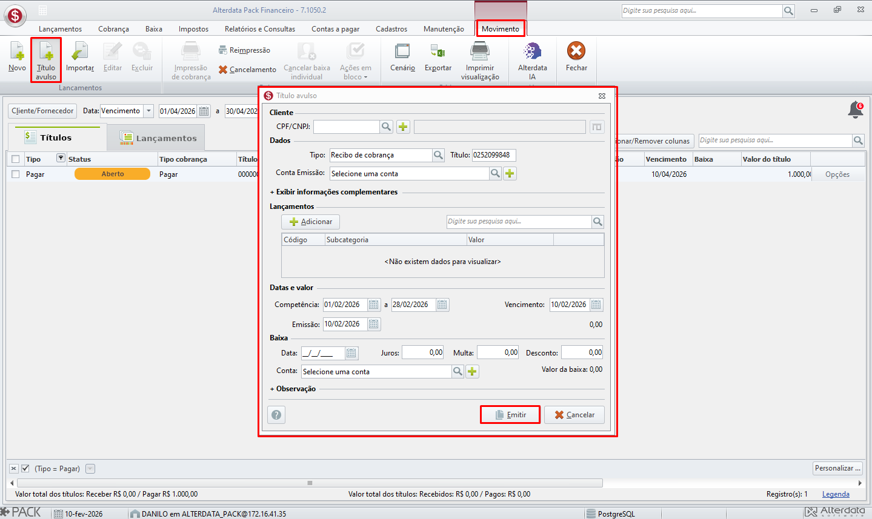The height and width of the screenshot is (519, 872).
Task: Open the Vencimento calendar picker in the dialog
Action: (596, 305)
